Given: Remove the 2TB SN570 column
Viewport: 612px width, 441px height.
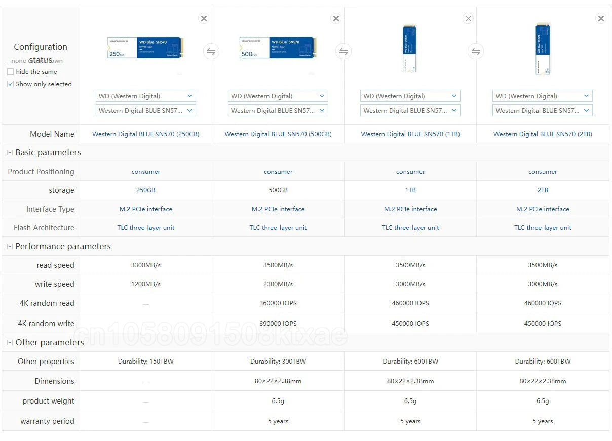Looking at the screenshot, I should pyautogui.click(x=601, y=19).
